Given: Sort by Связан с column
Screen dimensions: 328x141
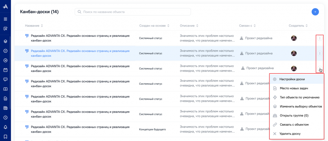Looking at the screenshot, I should click(247, 26).
